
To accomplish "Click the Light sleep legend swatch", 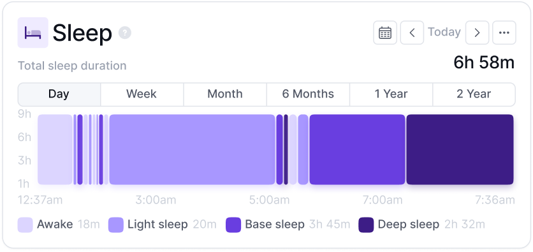I will point(116,225).
